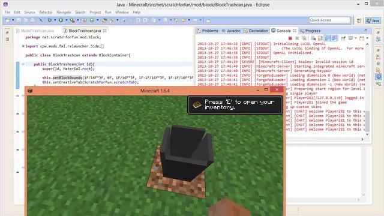Screen dimensions: 384x216
Task: Toggle Scroll Lock in Console
Action: tap(320, 38)
